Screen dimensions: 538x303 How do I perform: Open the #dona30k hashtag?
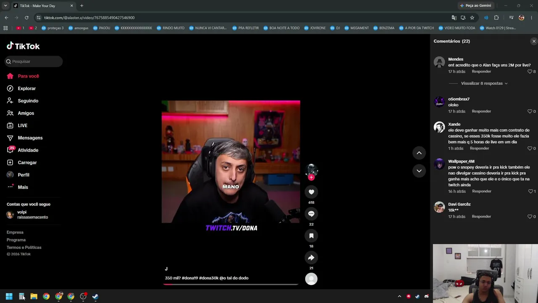pos(208,278)
